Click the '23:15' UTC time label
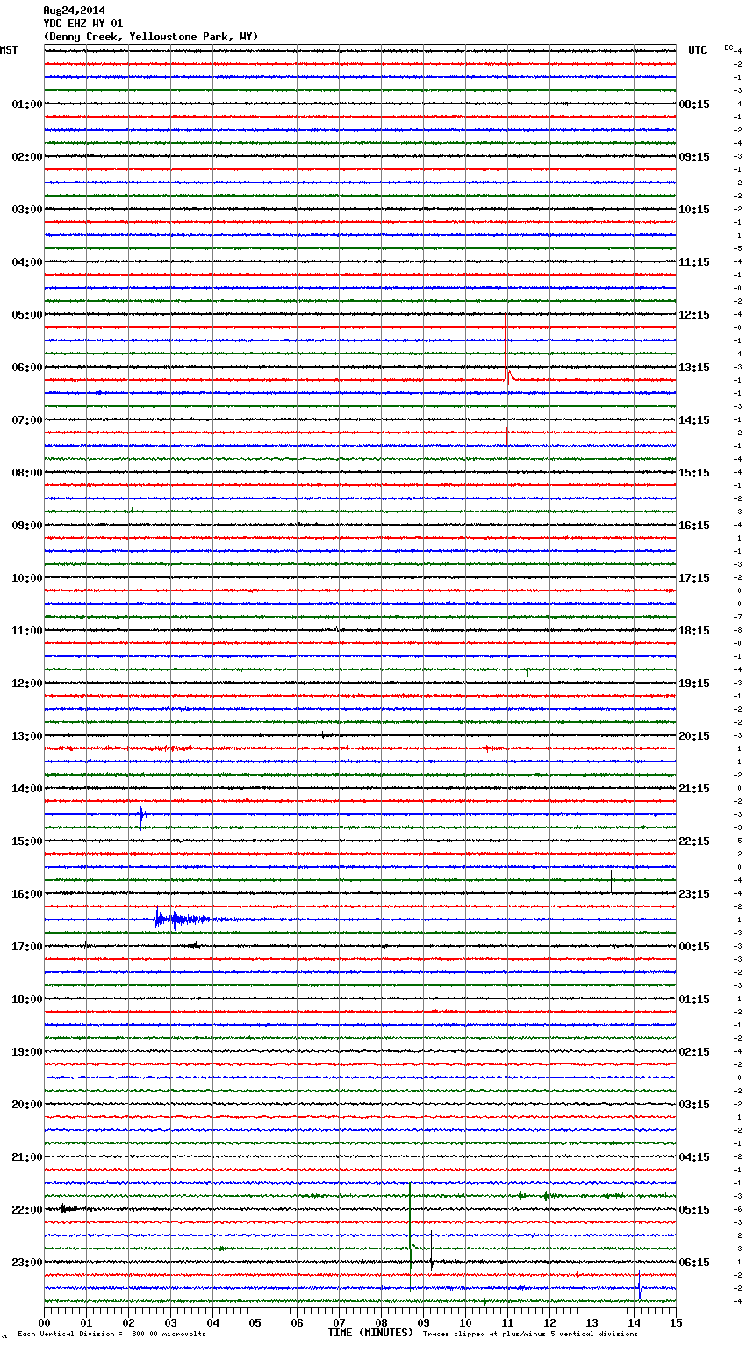This screenshot has width=746, height=1346. pos(694,894)
